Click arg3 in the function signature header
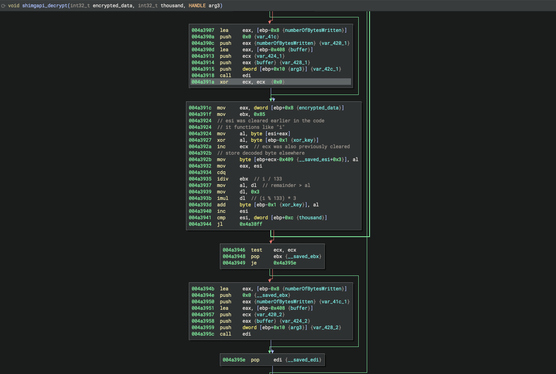Image resolution: width=556 pixels, height=374 pixels. tap(214, 6)
